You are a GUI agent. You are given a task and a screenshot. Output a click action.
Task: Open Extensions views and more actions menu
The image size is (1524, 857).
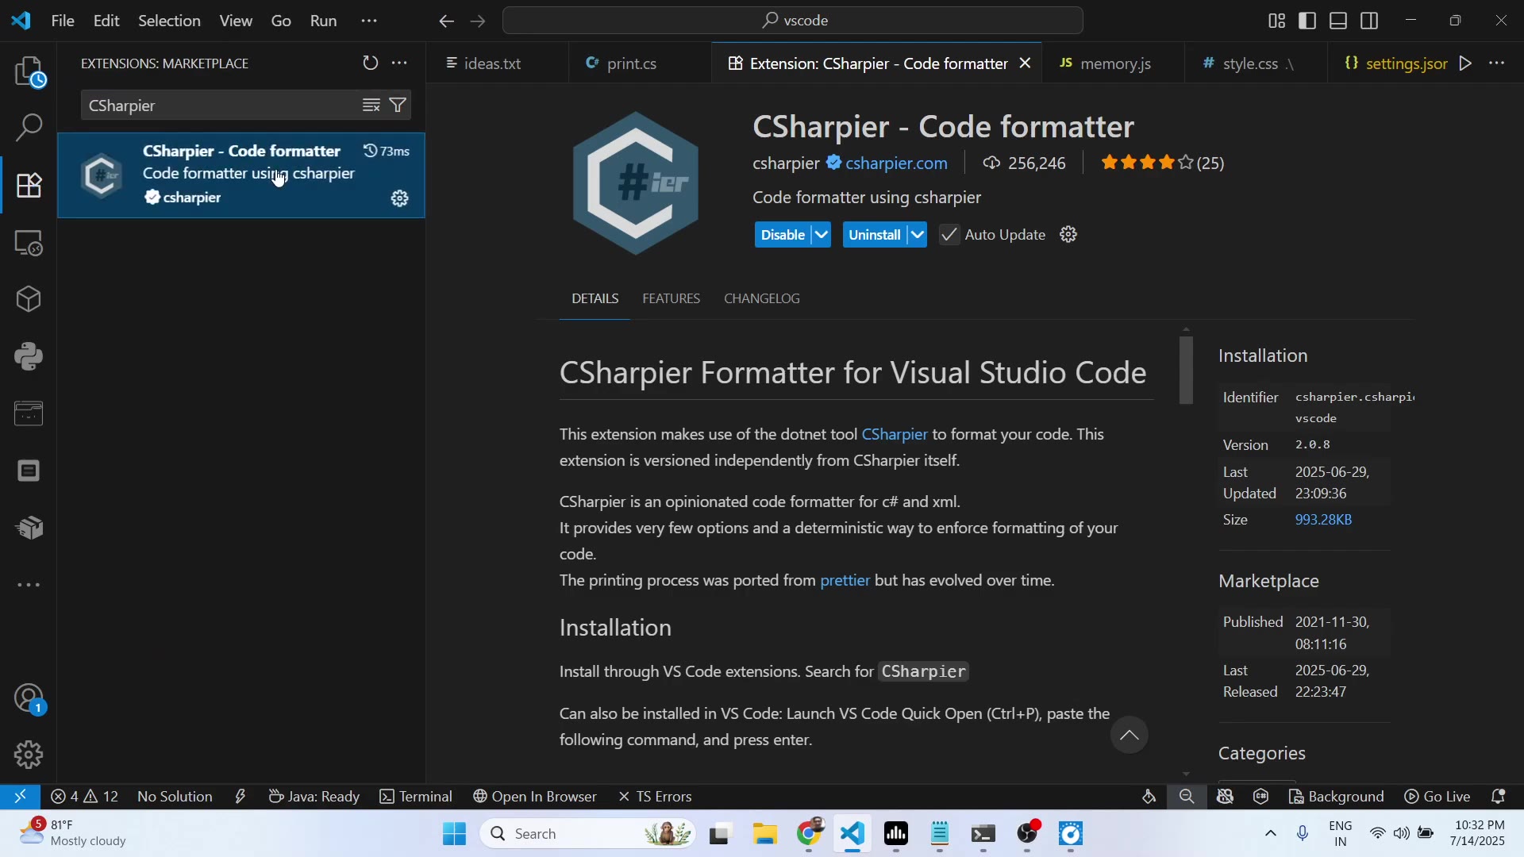[401, 63]
